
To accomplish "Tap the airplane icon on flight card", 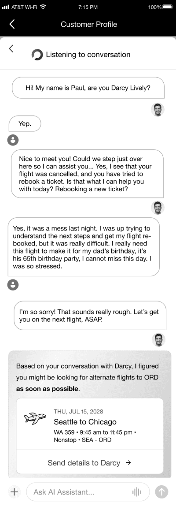I will tap(34, 419).
